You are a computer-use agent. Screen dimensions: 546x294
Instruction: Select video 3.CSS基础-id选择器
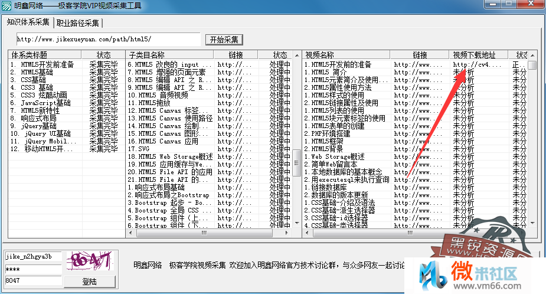point(336,218)
